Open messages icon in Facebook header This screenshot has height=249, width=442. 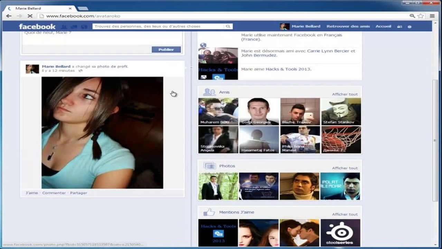click(x=74, y=27)
